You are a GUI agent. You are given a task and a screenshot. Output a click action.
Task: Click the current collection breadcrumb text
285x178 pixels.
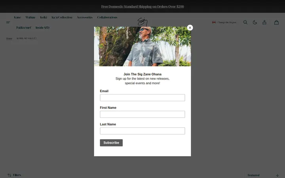(x=27, y=38)
